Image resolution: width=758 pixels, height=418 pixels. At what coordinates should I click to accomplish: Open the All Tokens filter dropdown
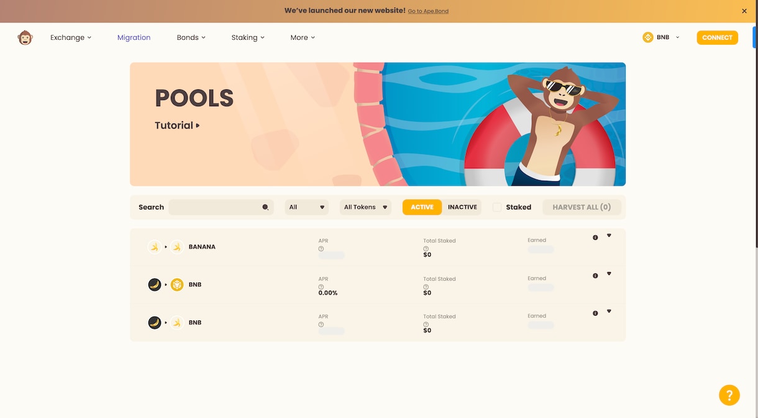click(x=366, y=207)
